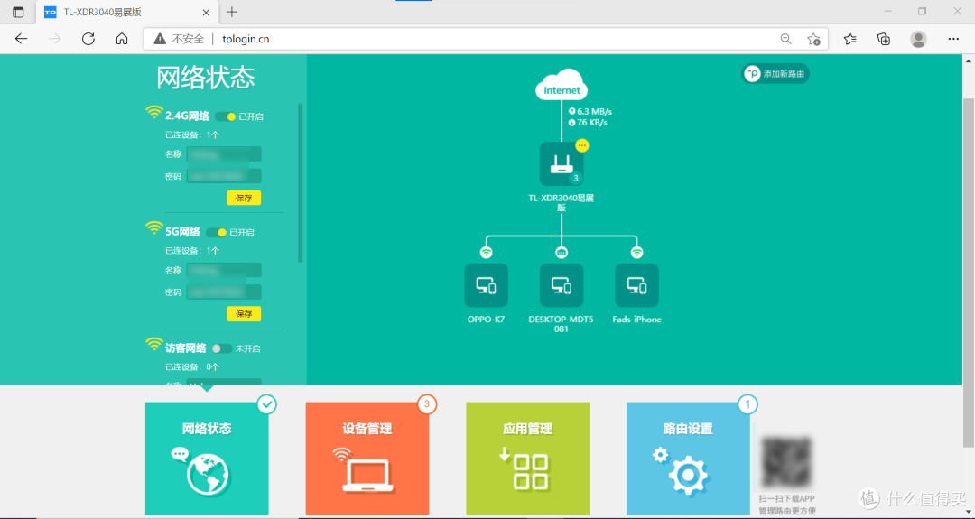
Task: Click the tplogin.cn address bar
Action: pyautogui.click(x=485, y=39)
